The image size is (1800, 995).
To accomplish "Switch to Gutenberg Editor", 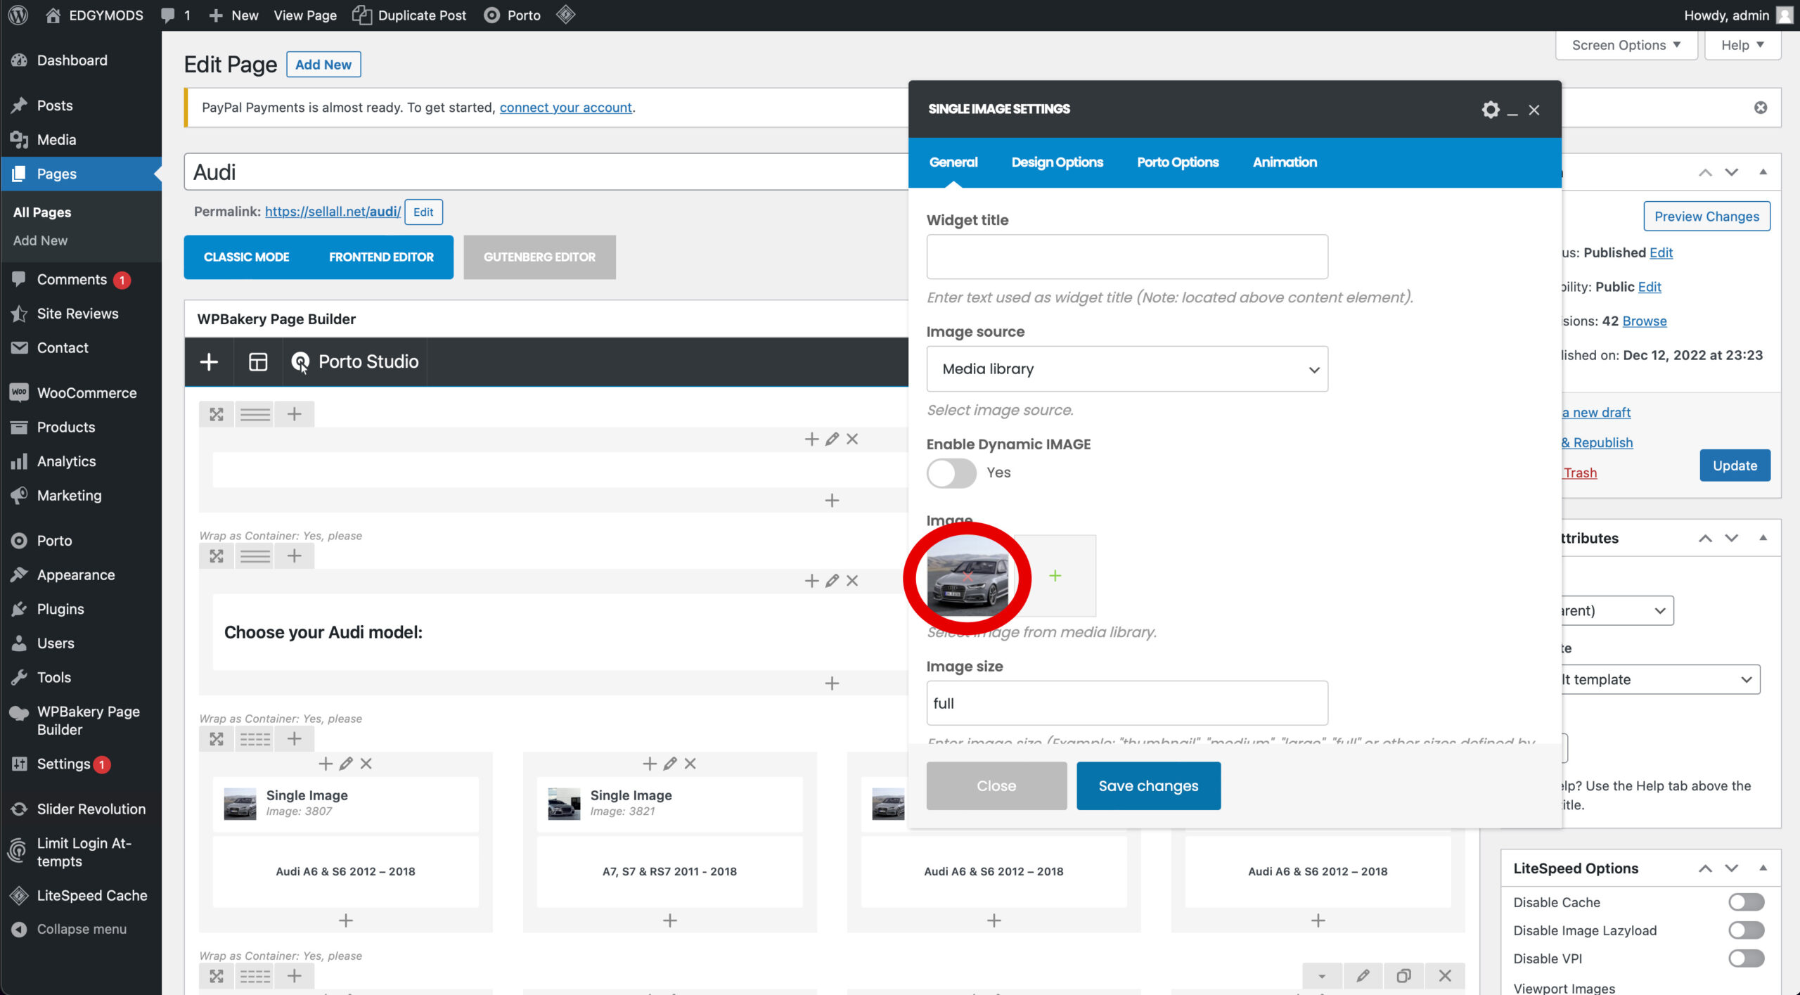I will 539,257.
